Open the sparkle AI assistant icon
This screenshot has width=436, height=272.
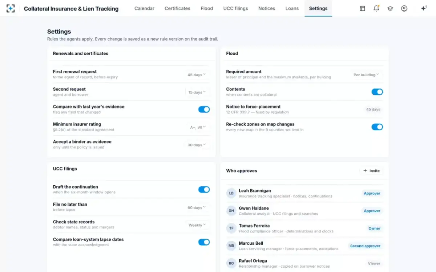424,8
